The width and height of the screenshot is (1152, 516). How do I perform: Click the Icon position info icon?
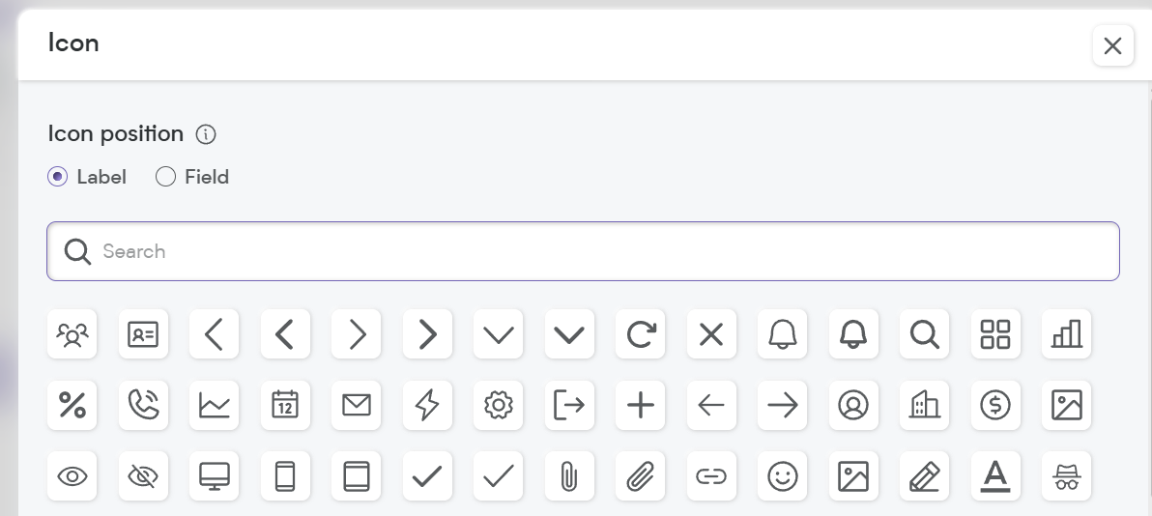coord(206,134)
